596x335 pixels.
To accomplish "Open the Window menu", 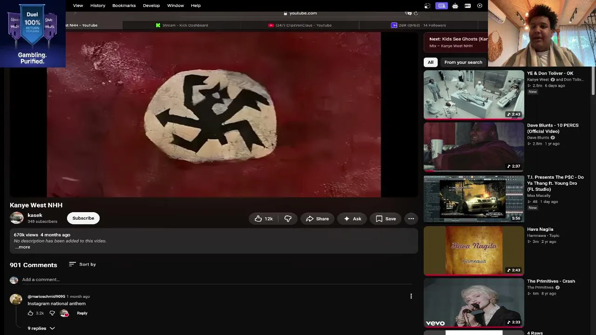I will click(176, 6).
